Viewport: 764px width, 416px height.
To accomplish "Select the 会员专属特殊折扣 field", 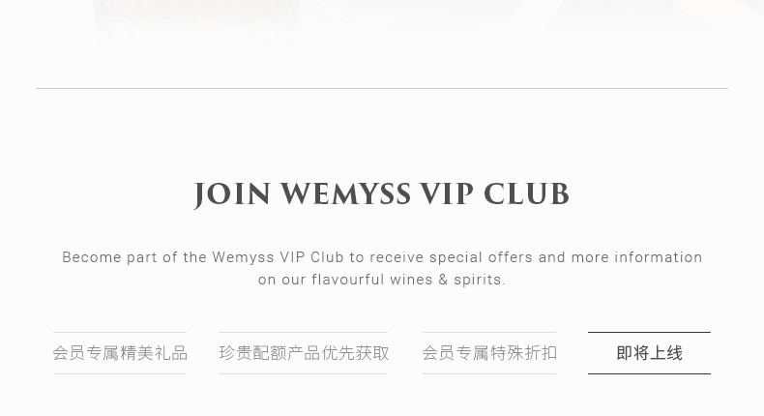I will 489,353.
